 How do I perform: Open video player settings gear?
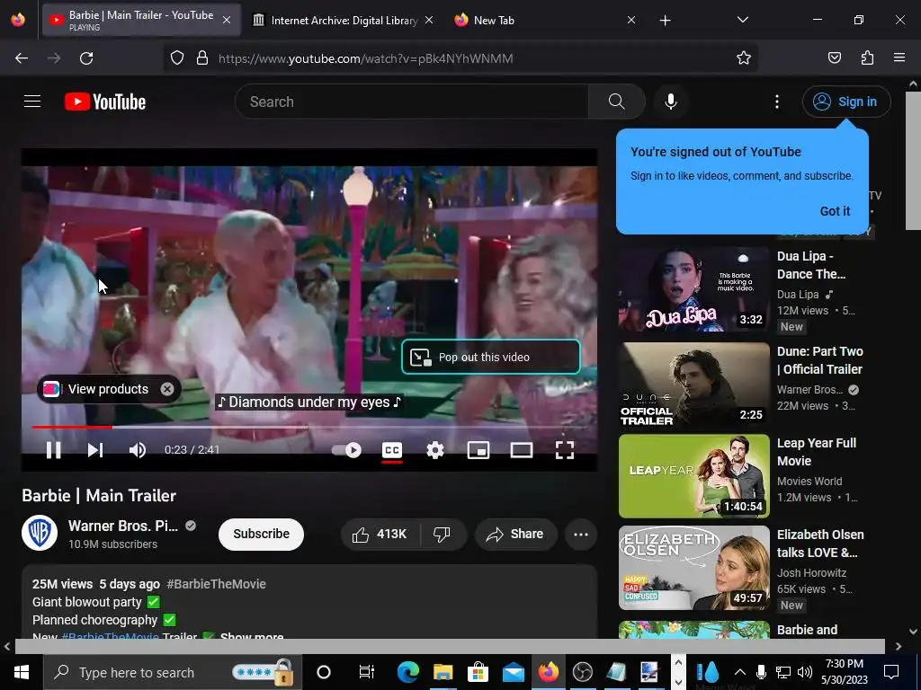(x=434, y=450)
